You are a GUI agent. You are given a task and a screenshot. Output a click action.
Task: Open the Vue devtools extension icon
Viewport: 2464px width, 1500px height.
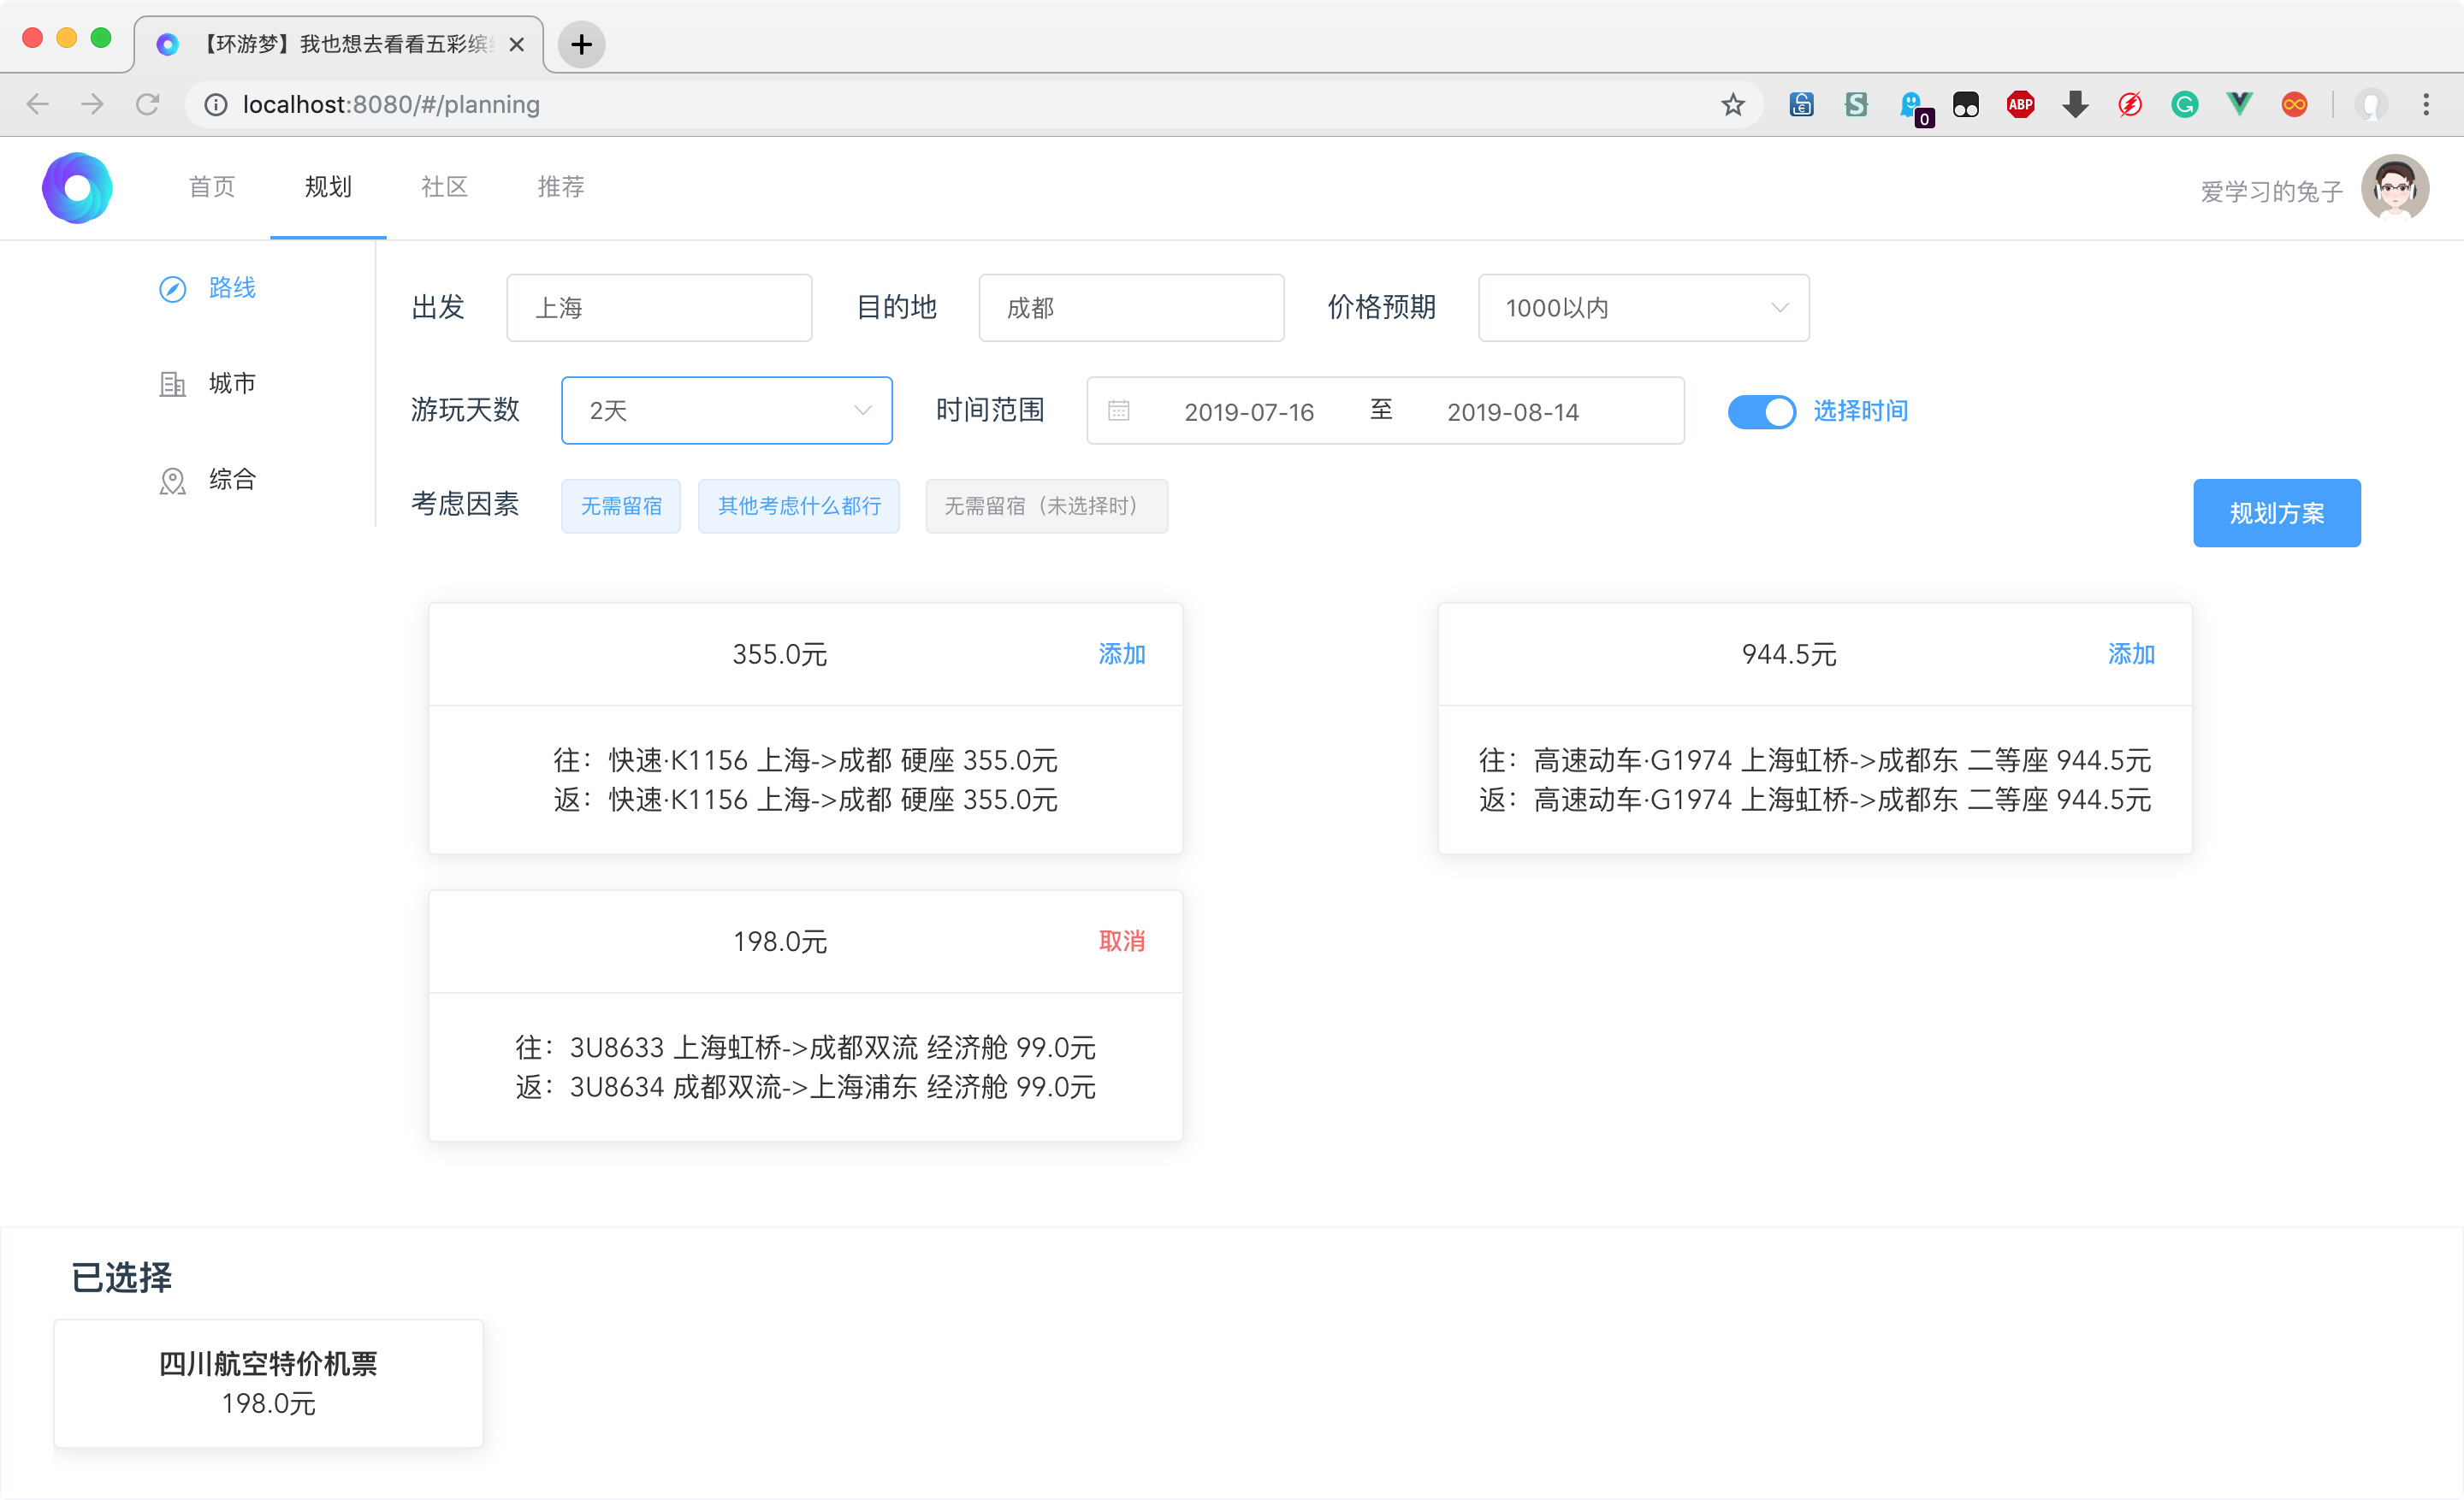click(2239, 105)
